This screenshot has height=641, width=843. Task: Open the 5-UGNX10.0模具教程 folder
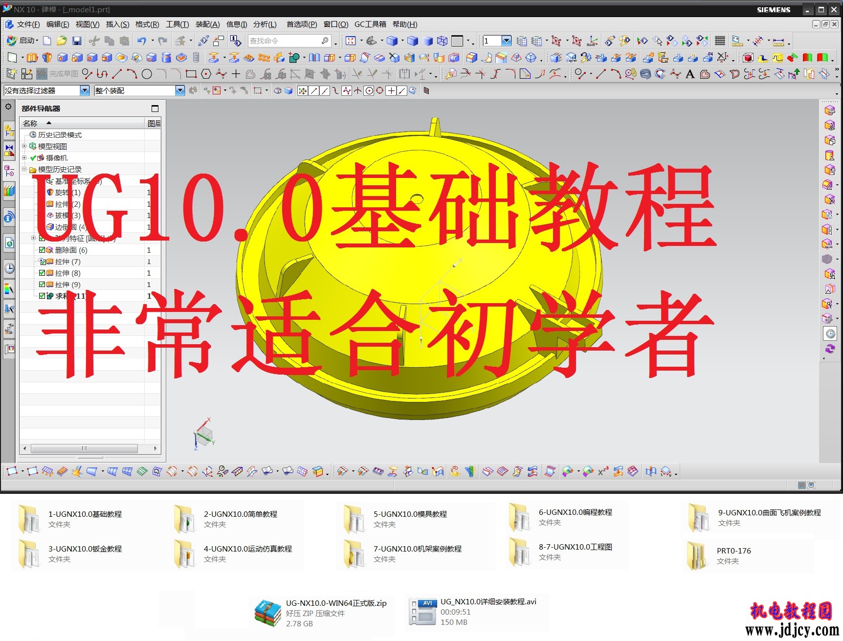tap(396, 519)
